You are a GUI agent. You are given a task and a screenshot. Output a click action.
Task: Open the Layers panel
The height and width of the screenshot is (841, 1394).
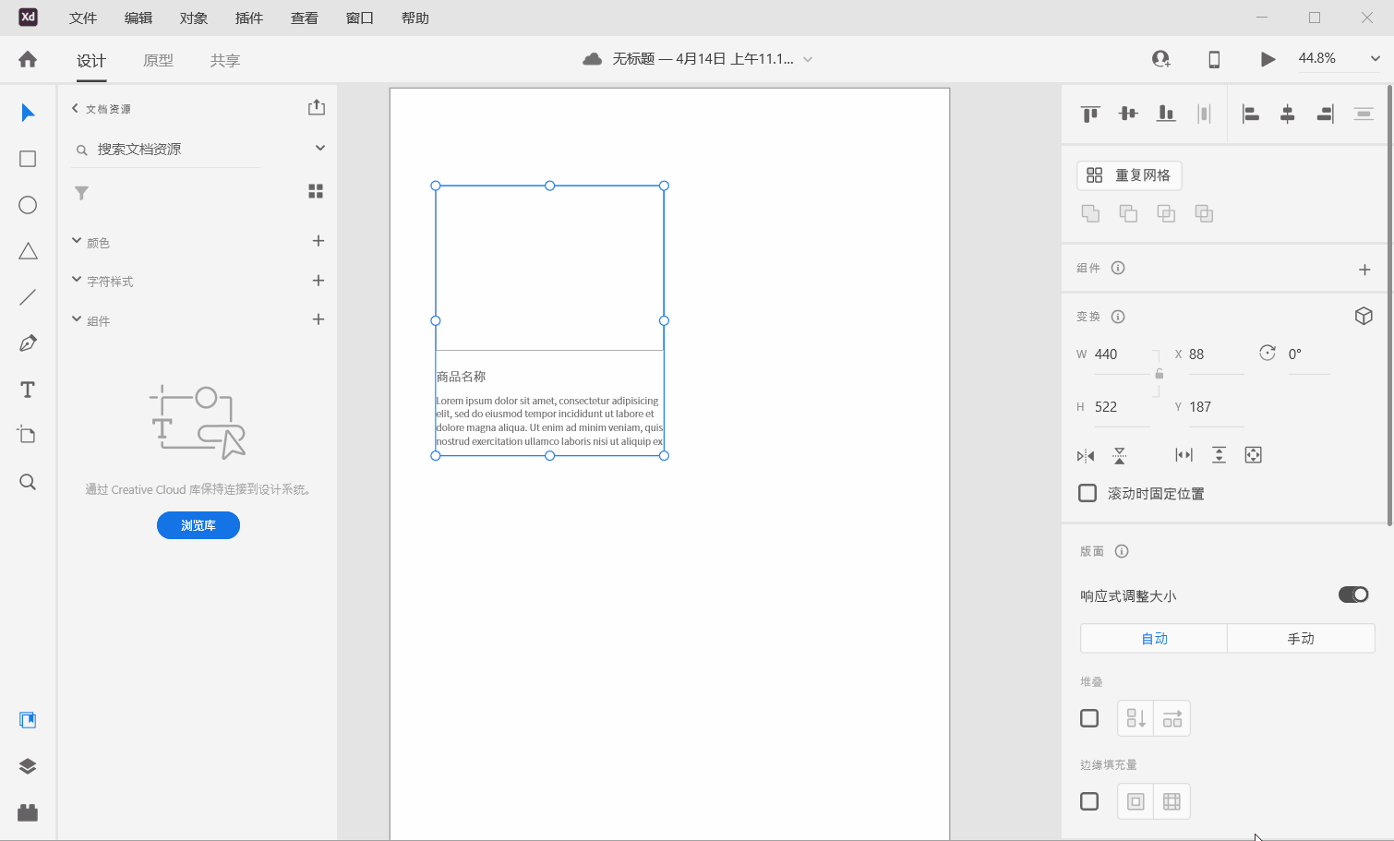coord(27,765)
